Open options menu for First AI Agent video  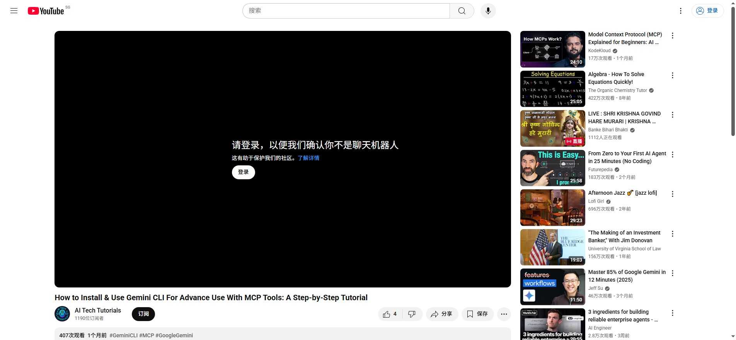673,155
